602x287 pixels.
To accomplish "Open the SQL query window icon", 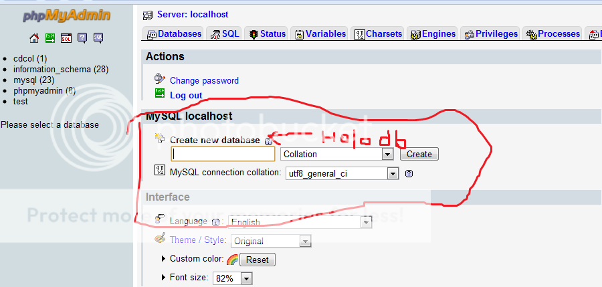I will (x=66, y=38).
